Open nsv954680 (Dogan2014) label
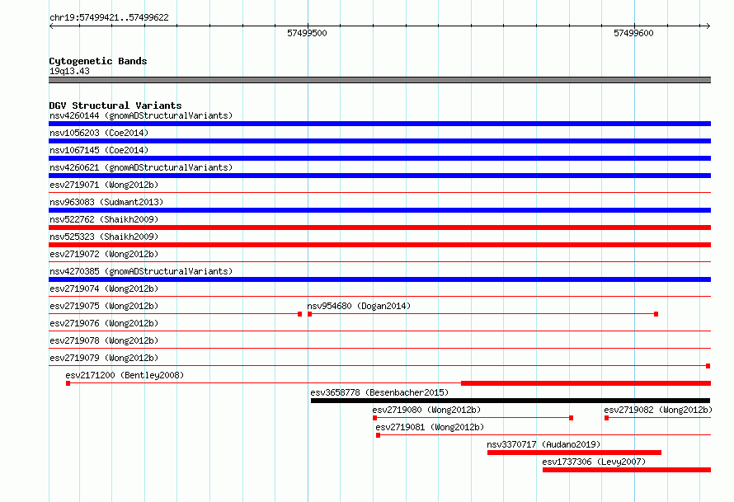734x502 pixels. pos(359,306)
